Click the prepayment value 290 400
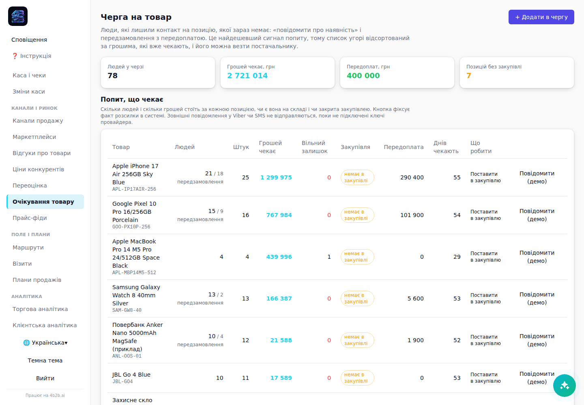This screenshot has width=584, height=405. point(412,177)
